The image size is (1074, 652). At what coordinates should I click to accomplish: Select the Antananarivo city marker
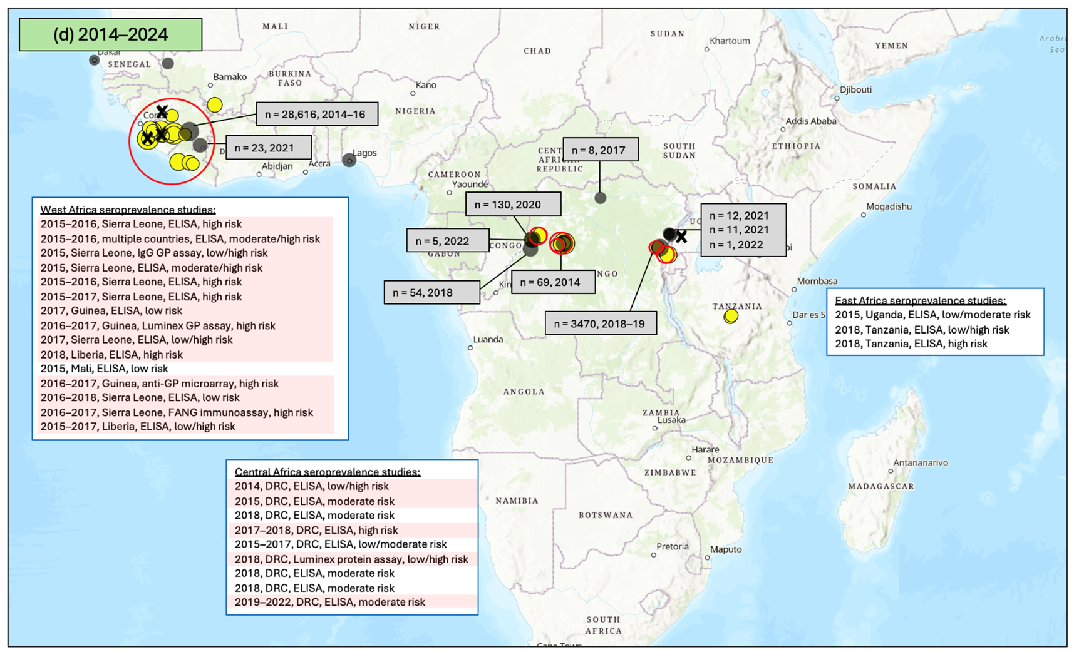tap(891, 471)
